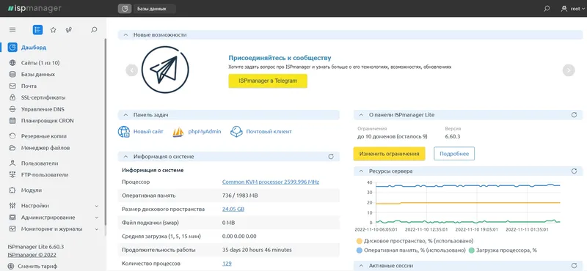Switch to the Базы данных tab
This screenshot has height=271, width=587.
(154, 9)
